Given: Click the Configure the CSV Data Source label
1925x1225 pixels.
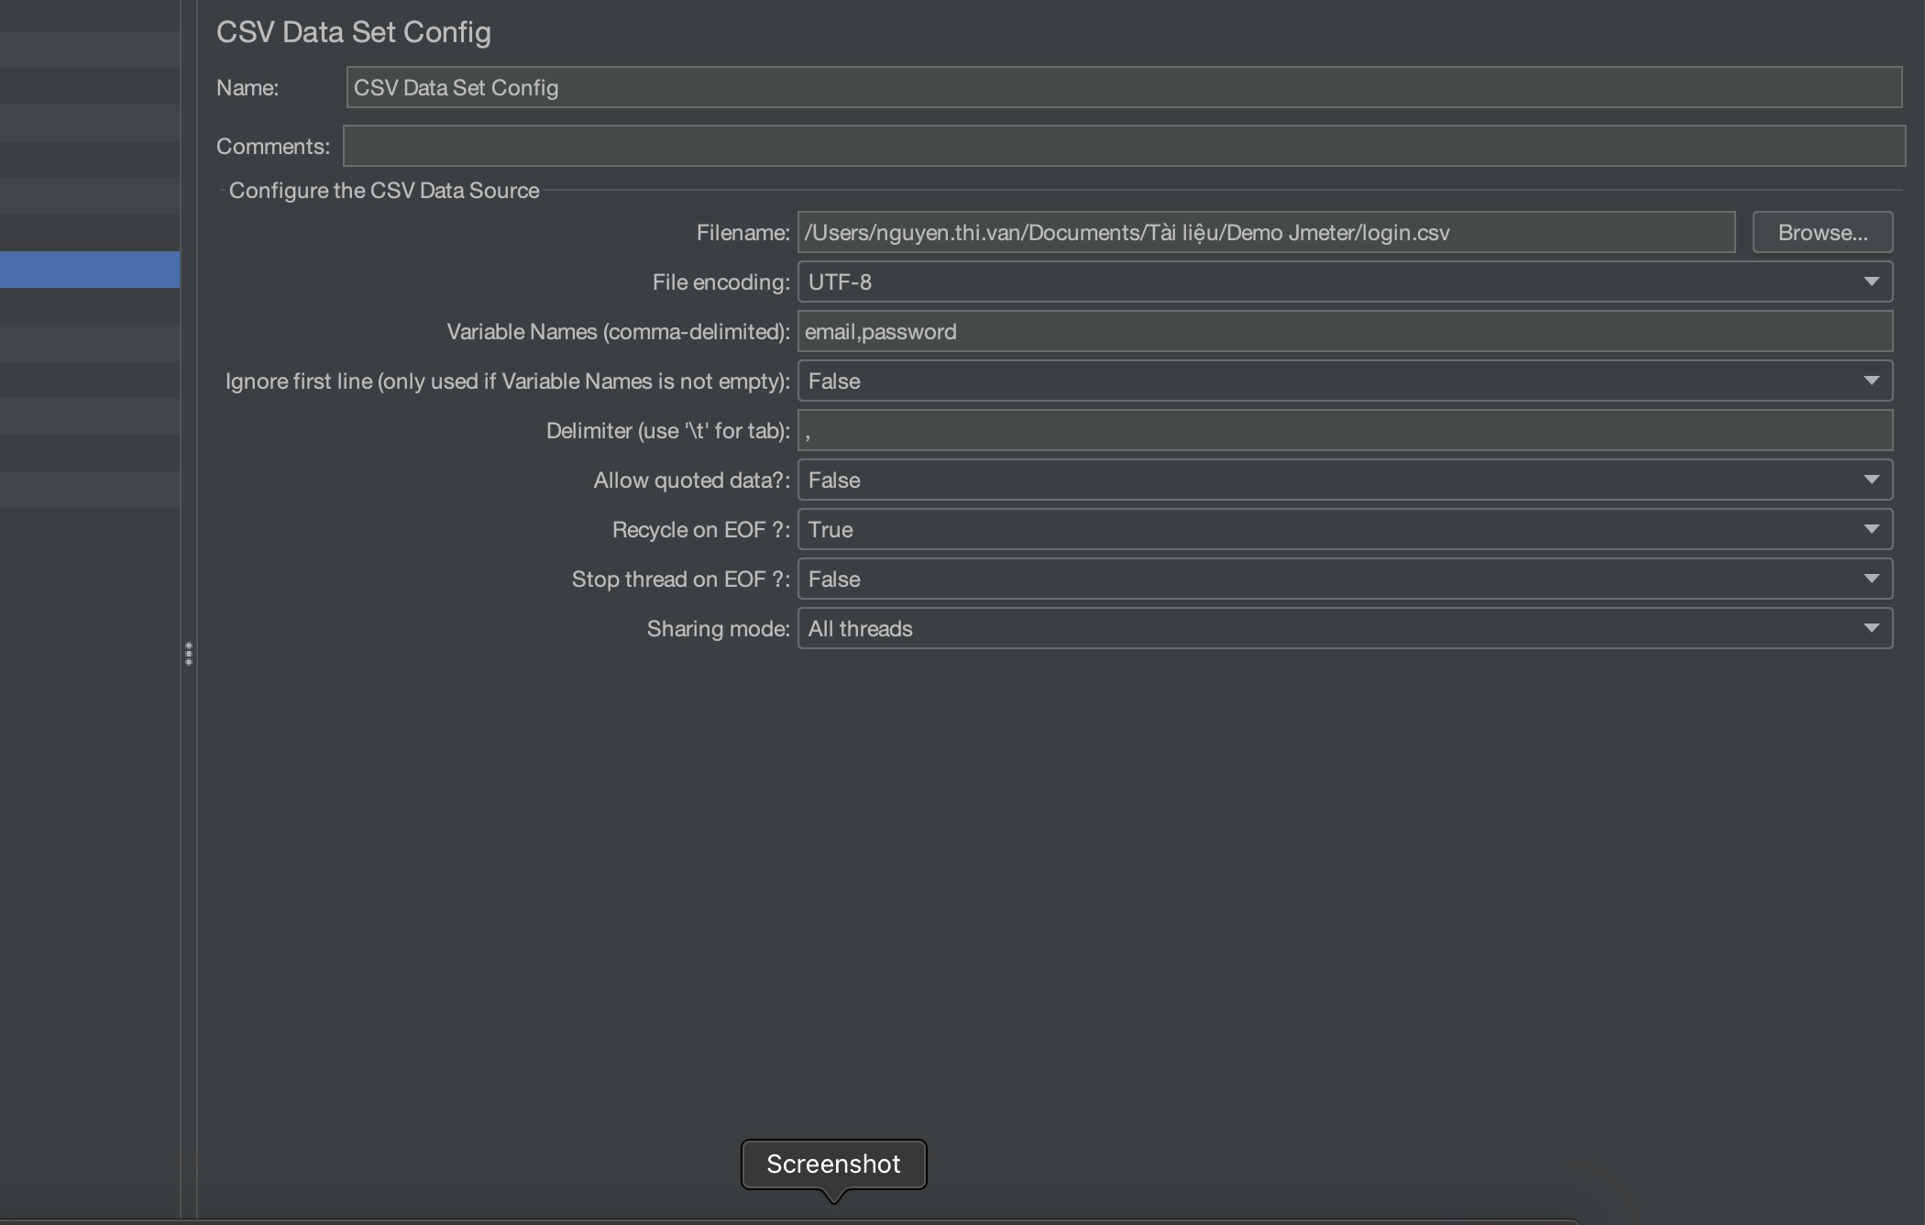Looking at the screenshot, I should pos(384,191).
